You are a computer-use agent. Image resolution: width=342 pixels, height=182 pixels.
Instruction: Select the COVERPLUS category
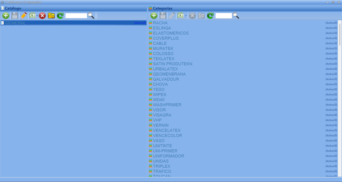point(243,38)
